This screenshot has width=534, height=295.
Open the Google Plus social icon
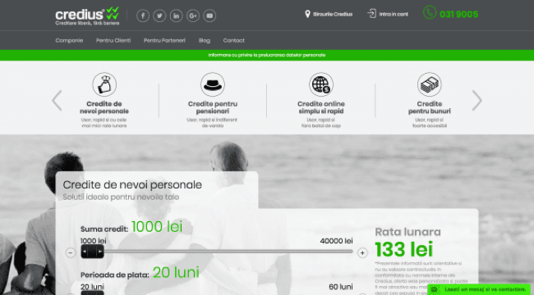click(193, 16)
